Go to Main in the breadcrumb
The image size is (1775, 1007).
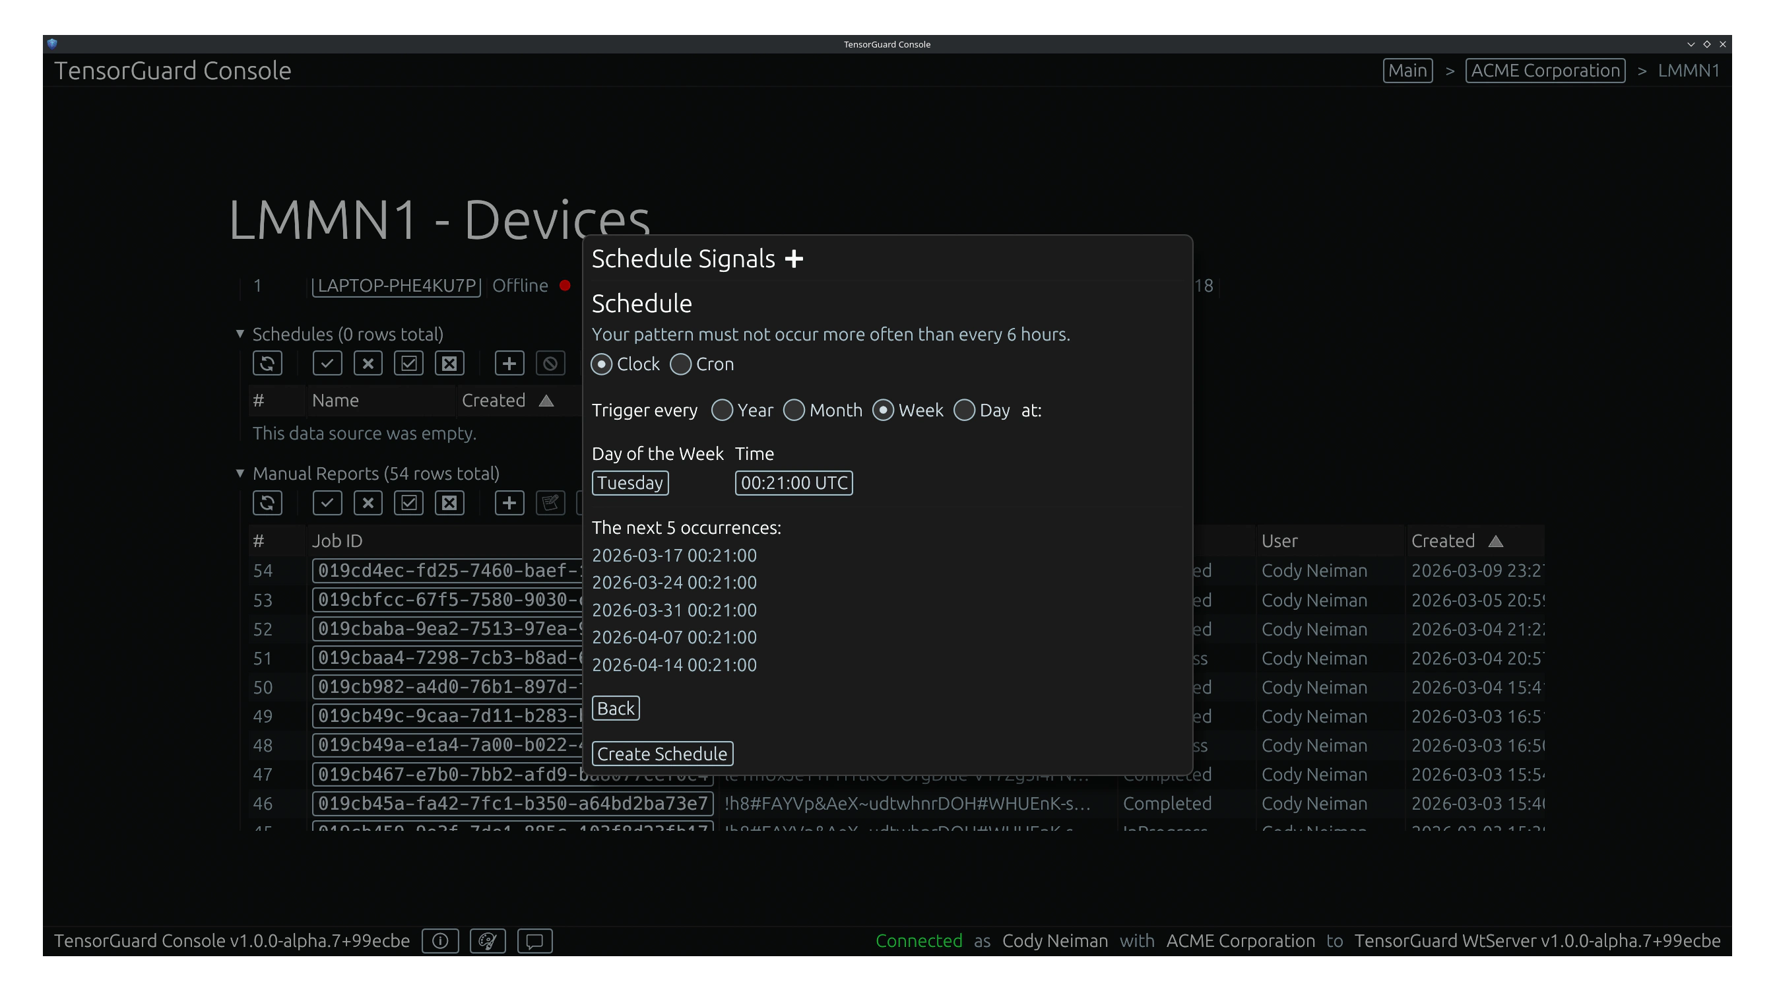click(1407, 71)
